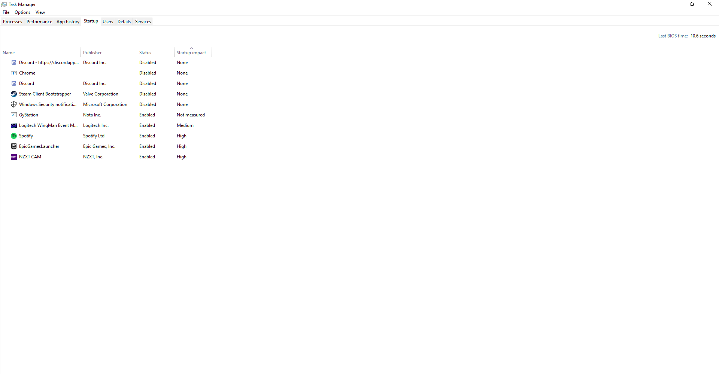Click the Nota Inc. publisher cell
Image resolution: width=719 pixels, height=374 pixels.
[92, 115]
